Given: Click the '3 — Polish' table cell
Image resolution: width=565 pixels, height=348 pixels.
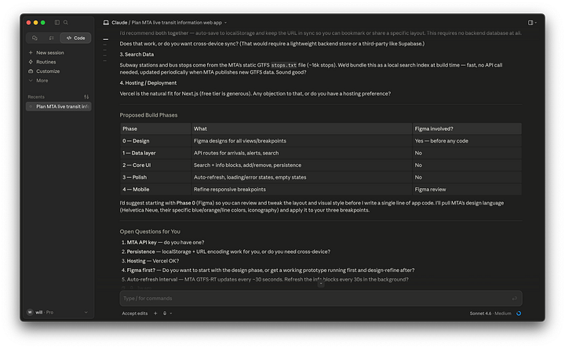Looking at the screenshot, I should click(x=155, y=177).
